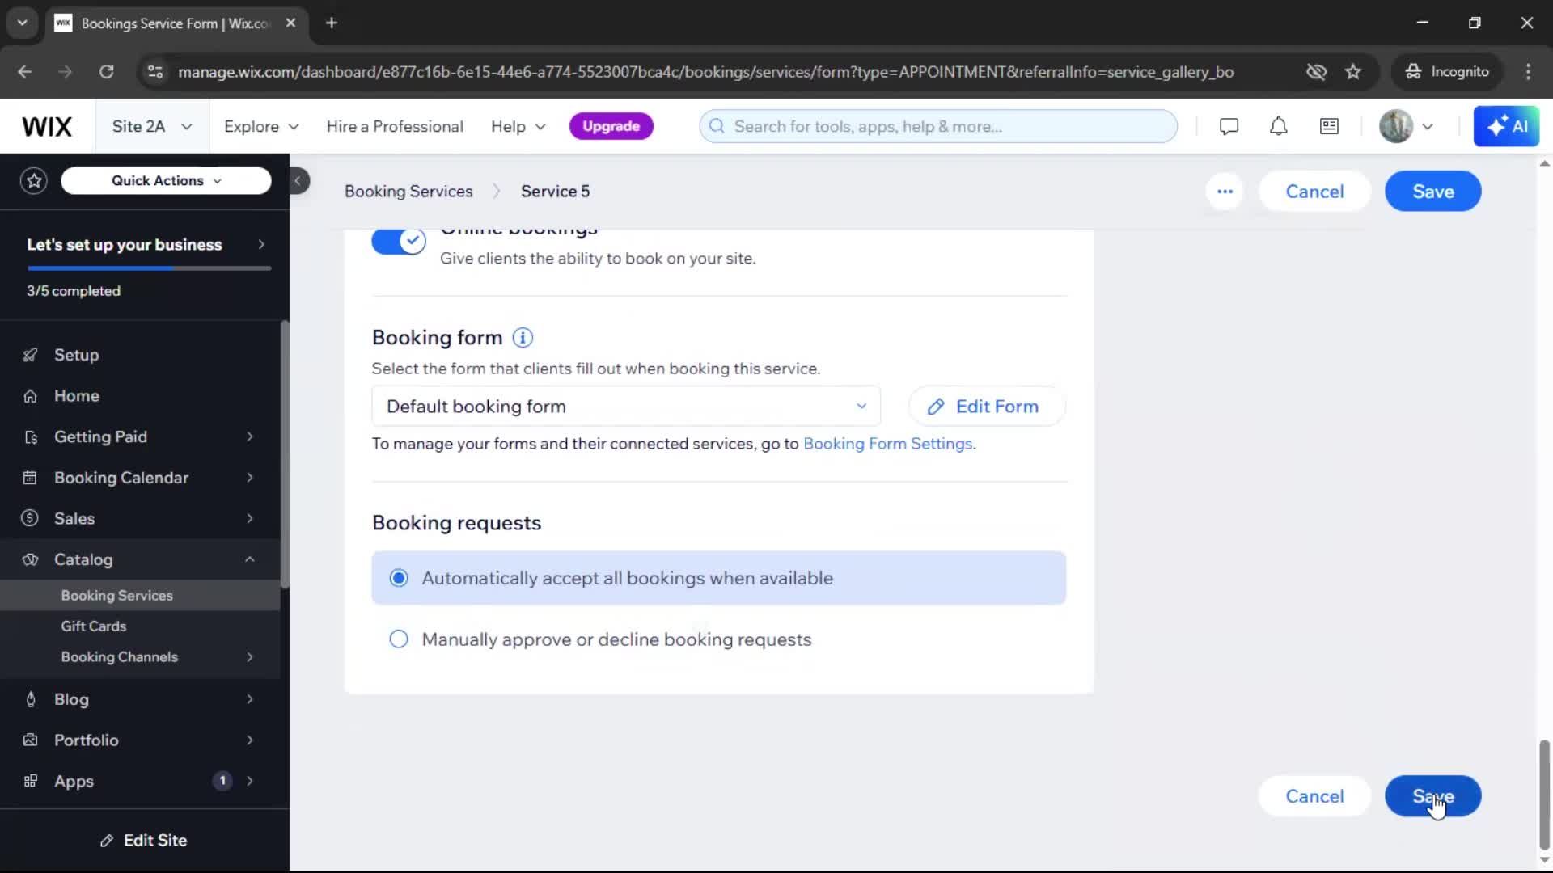The width and height of the screenshot is (1553, 873).
Task: Open a new browser tab
Action: pyautogui.click(x=331, y=23)
